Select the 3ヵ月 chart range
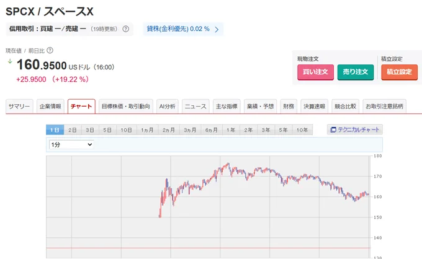Image resolution: width=422 pixels, height=259 pixels. (191, 129)
